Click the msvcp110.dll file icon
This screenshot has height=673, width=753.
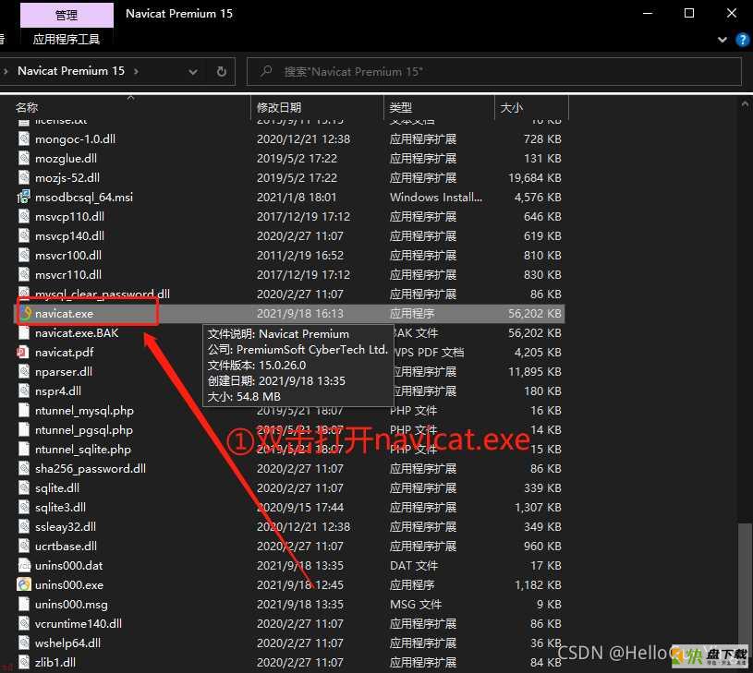[x=23, y=217]
